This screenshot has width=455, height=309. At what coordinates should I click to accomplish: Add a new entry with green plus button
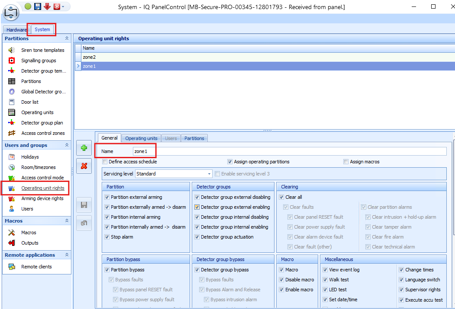pos(84,148)
